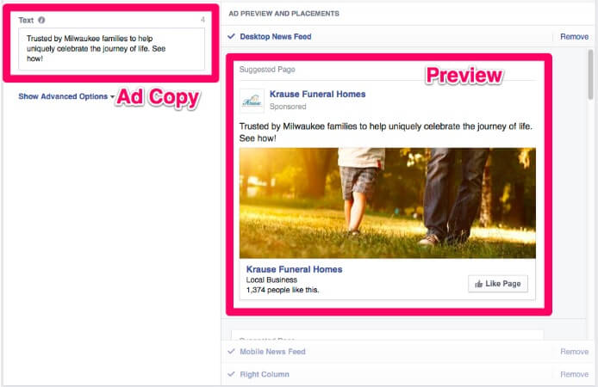The width and height of the screenshot is (598, 387).
Task: Click the Sponsored label
Action: tap(288, 107)
